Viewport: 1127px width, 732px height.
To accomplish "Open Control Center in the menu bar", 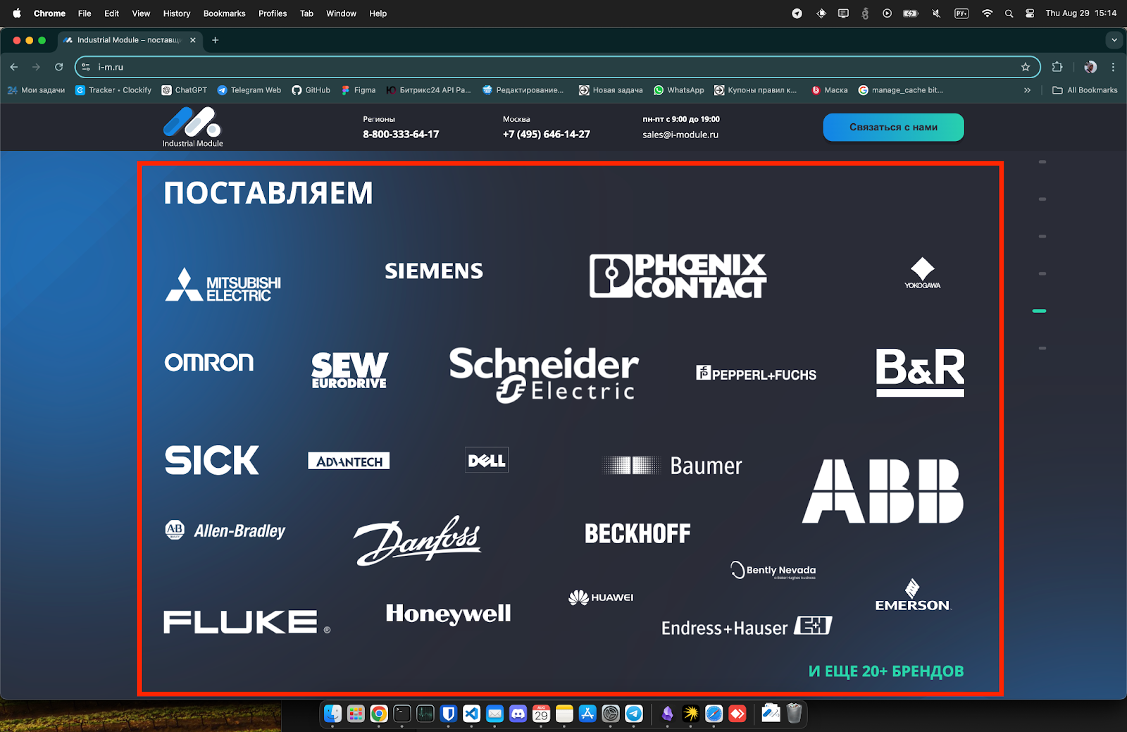I will 1030,13.
